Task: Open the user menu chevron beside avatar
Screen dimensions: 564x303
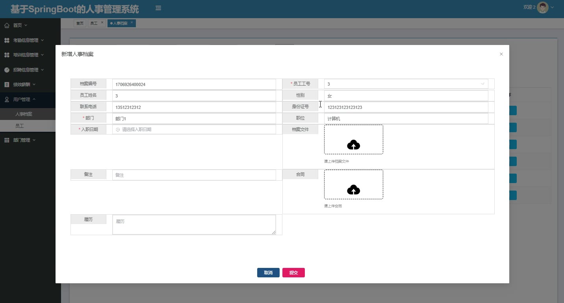Action: 552,7
